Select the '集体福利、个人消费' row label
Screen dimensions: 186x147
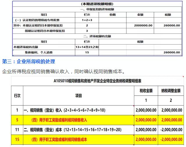pos(39,52)
